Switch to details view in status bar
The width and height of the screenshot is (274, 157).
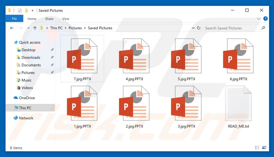[257, 148]
